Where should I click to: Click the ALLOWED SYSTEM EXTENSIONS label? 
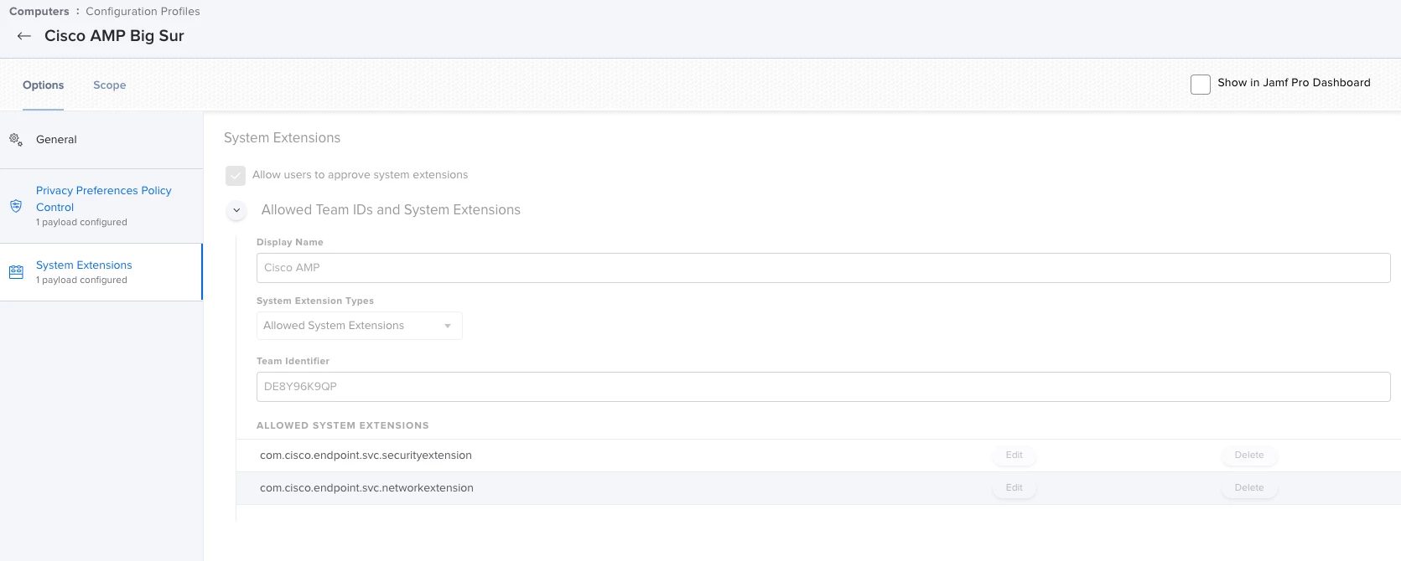[x=343, y=426]
